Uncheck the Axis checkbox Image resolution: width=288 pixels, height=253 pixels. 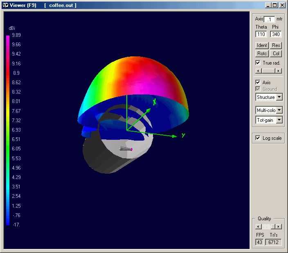(258, 83)
